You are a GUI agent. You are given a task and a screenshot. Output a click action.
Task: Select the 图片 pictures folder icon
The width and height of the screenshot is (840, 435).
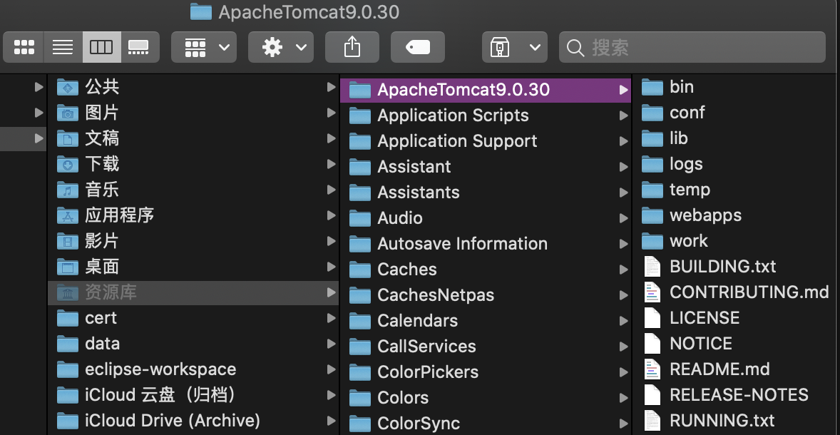point(68,113)
